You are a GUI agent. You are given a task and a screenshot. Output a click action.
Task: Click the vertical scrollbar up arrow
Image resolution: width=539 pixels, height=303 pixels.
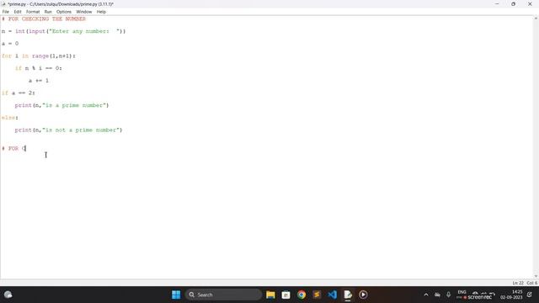(x=536, y=19)
